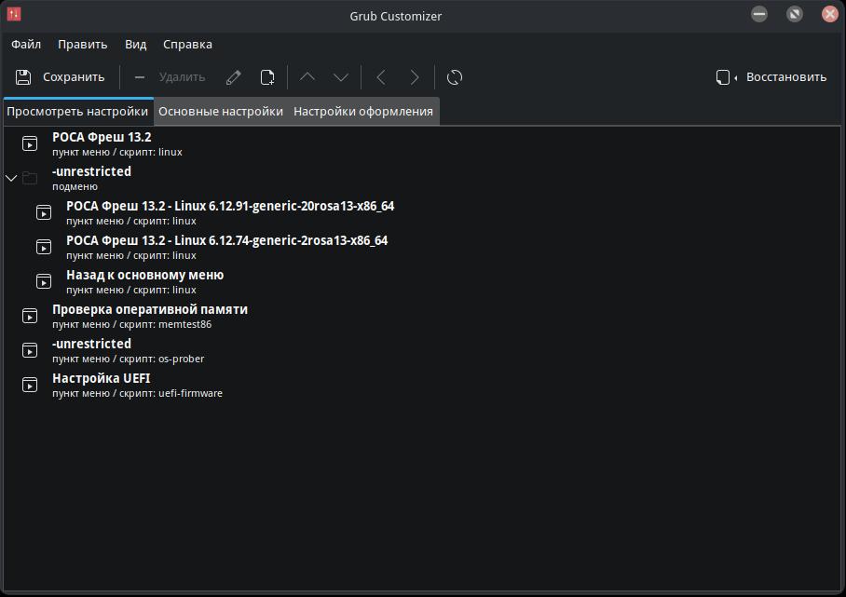
Task: Switch to Просмотреть настройки tab
Action: (x=77, y=111)
